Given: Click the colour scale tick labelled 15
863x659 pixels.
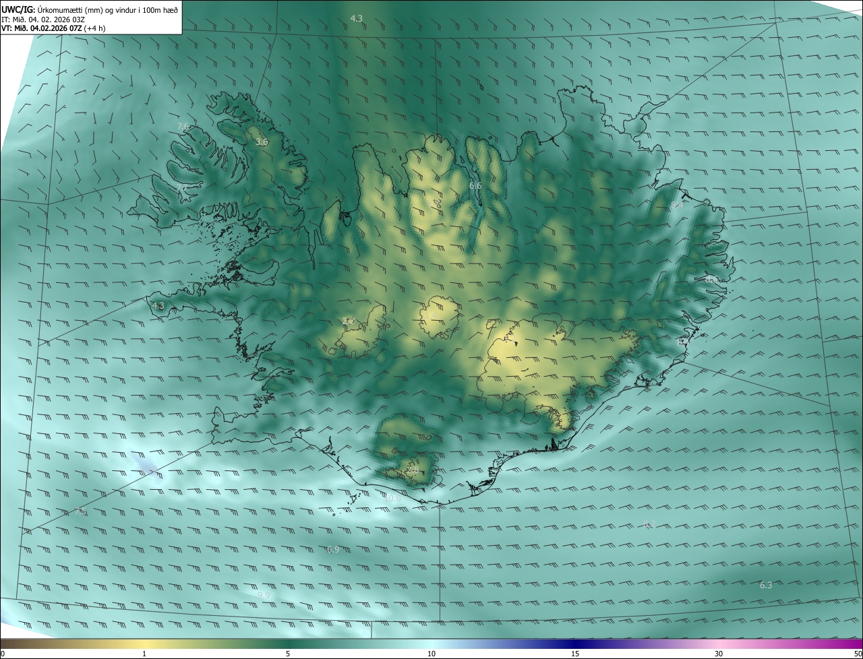Looking at the screenshot, I should (x=575, y=654).
